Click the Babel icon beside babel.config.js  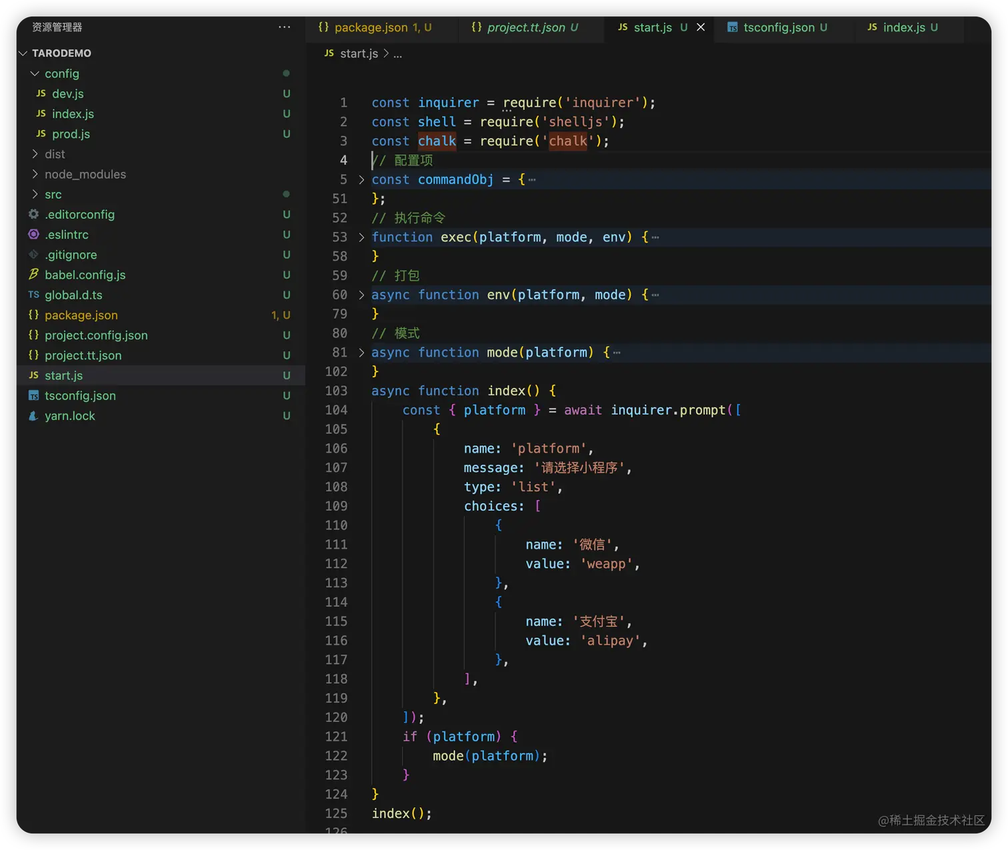click(x=33, y=274)
